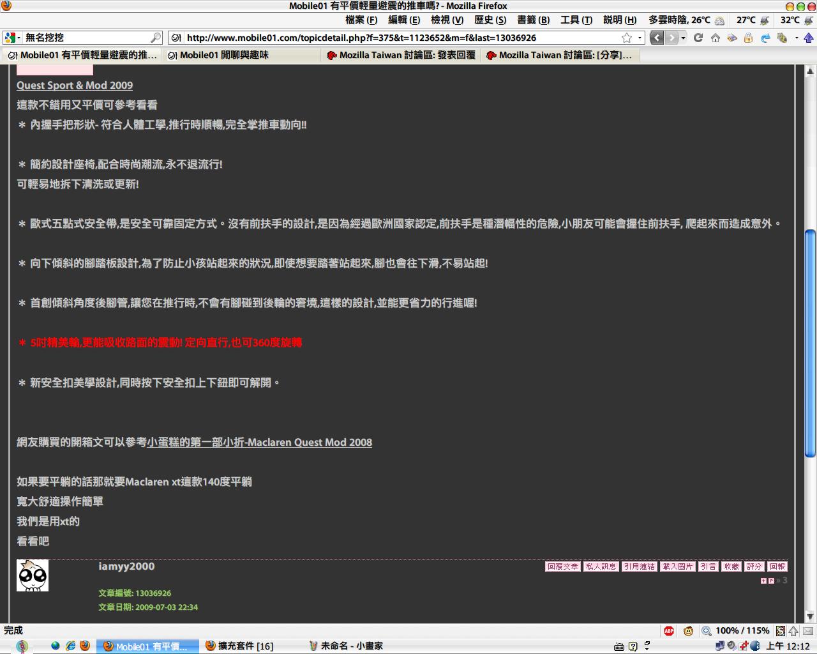Click the 32°C forecast weather icon
The height and width of the screenshot is (654, 817).
point(808,20)
